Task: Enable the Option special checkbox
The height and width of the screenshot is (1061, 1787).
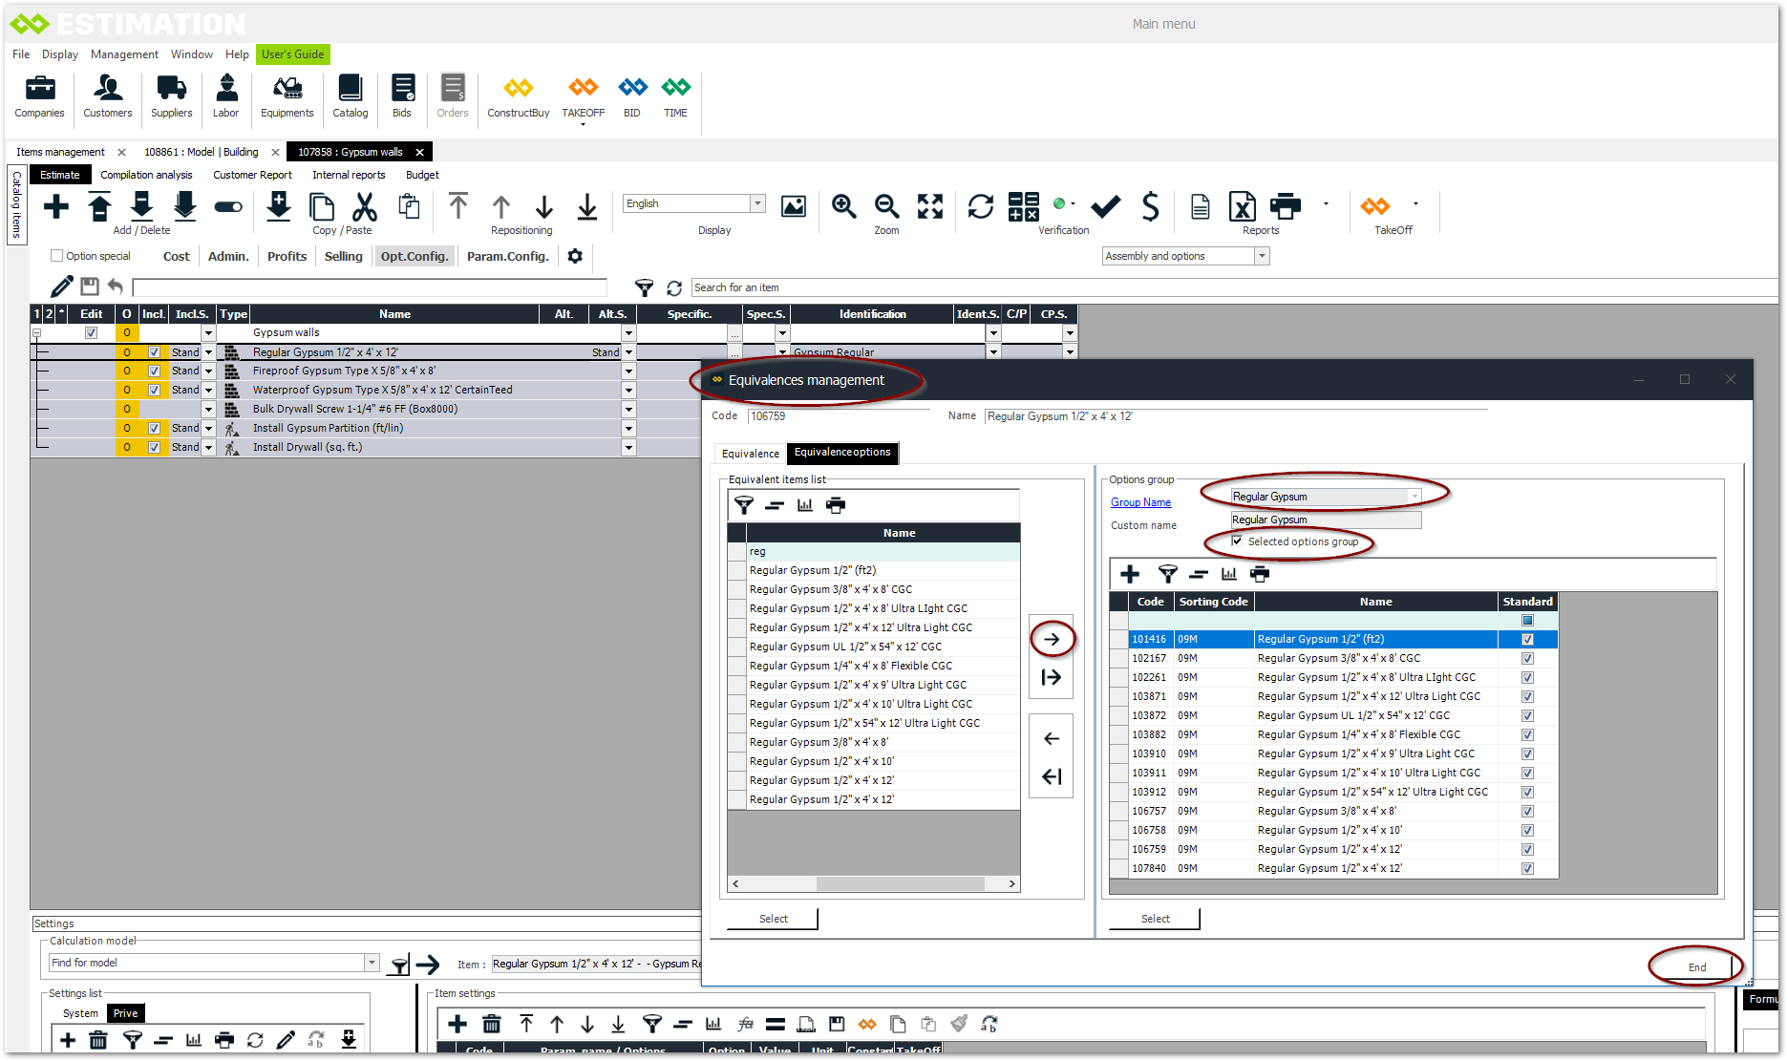Action: point(57,256)
